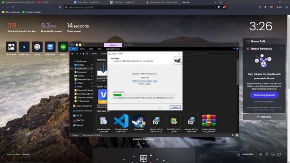The image size is (290, 163).
Task: Click the Brave Shields icon in address bar
Action: [218, 7]
